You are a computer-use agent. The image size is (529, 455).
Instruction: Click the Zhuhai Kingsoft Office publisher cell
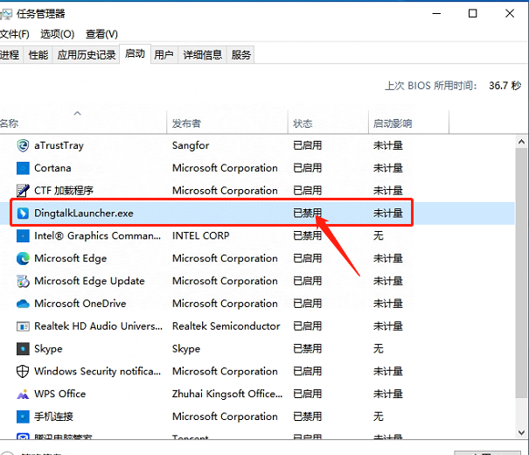pyautogui.click(x=227, y=395)
